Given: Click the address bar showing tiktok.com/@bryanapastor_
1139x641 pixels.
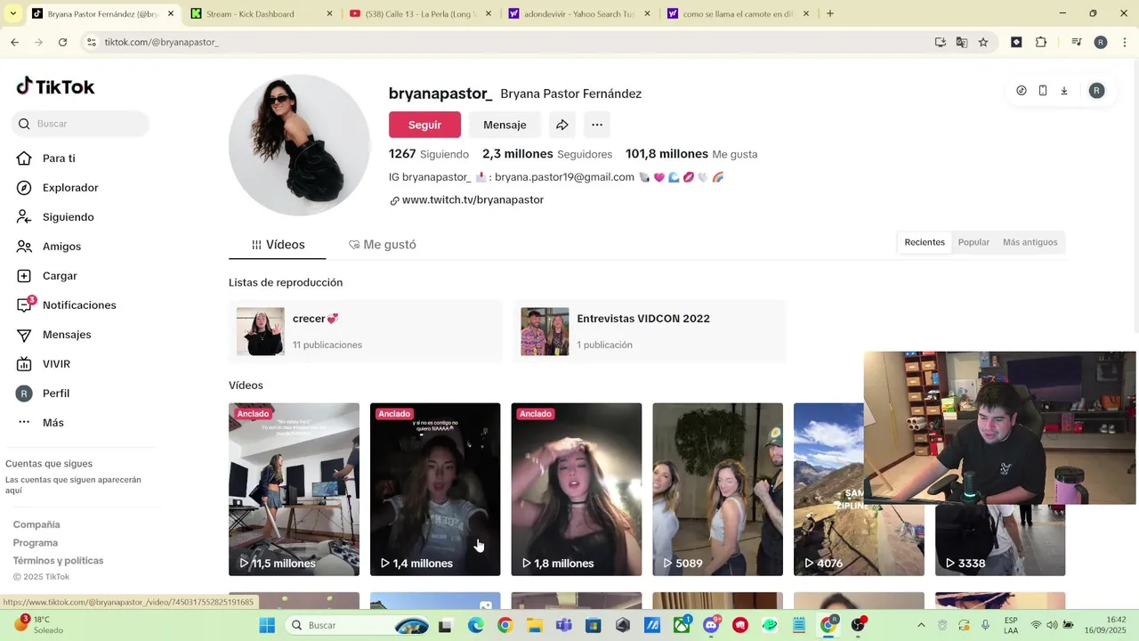Looking at the screenshot, I should [x=507, y=42].
